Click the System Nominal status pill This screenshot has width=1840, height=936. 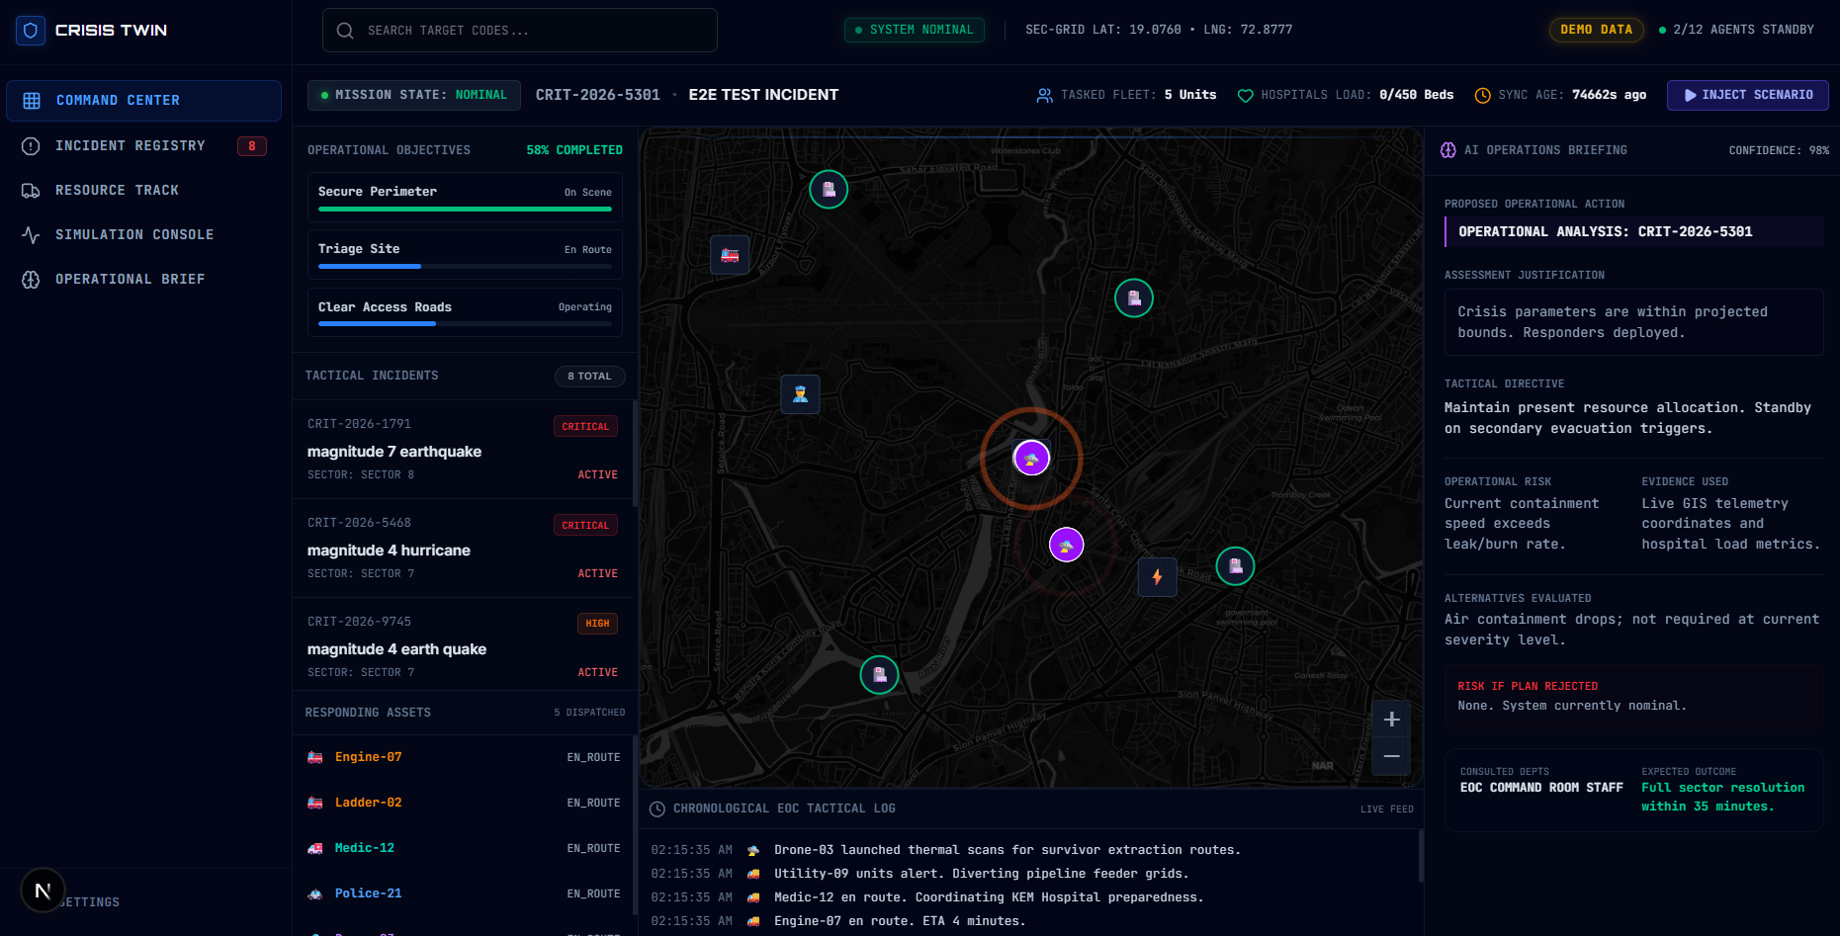point(915,30)
